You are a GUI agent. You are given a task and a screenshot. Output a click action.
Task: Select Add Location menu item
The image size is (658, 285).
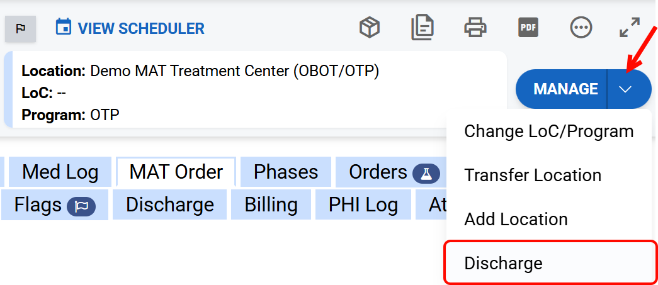click(x=516, y=220)
